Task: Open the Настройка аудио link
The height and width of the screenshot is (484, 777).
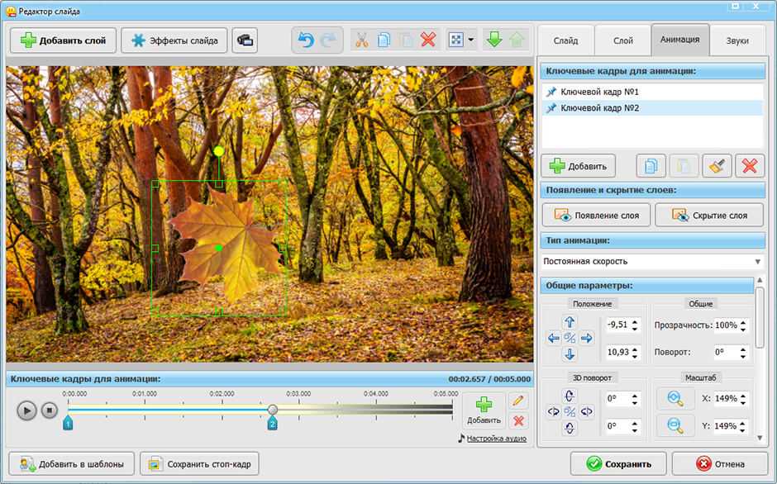Action: coord(496,439)
